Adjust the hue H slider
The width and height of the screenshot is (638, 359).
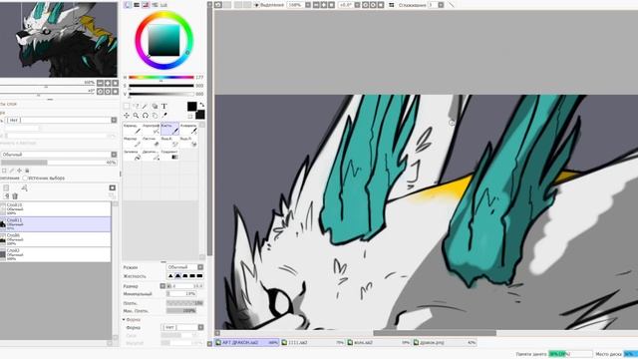tap(161, 78)
